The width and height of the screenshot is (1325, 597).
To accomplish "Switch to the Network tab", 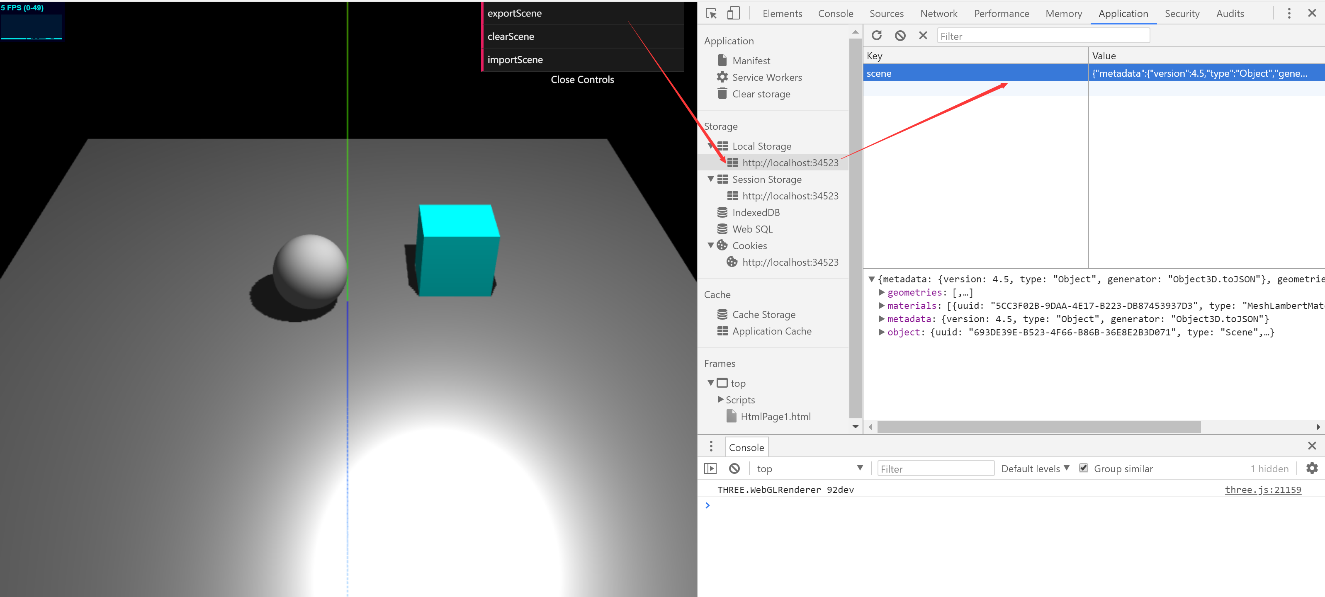I will [938, 14].
